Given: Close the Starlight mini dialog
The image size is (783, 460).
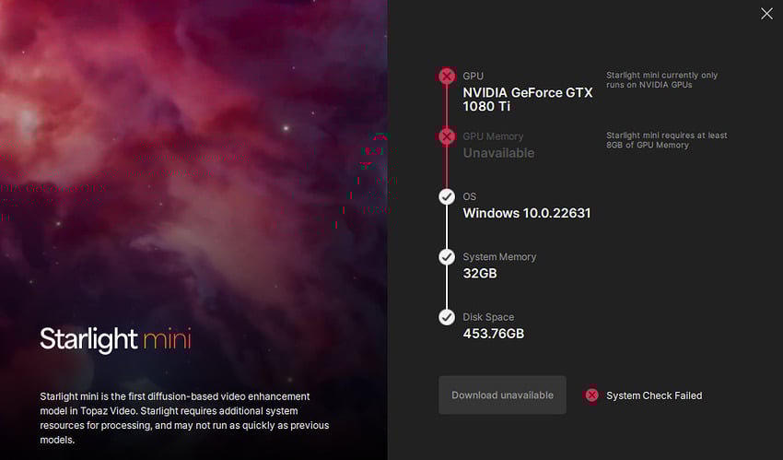Looking at the screenshot, I should click(x=766, y=14).
